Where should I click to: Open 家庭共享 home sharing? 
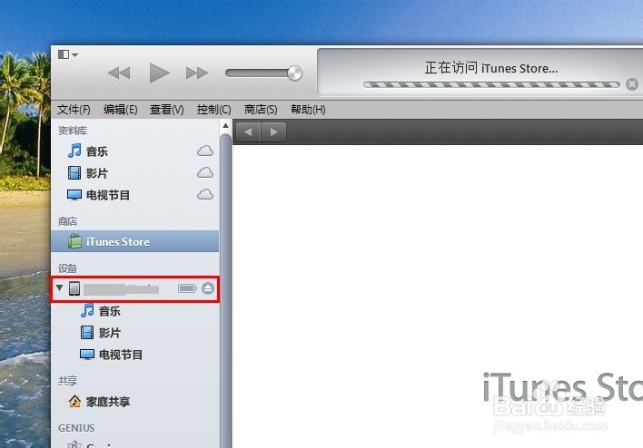(x=135, y=402)
